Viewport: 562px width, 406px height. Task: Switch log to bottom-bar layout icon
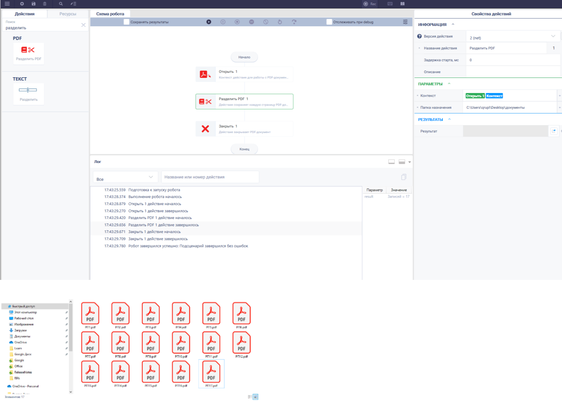[x=391, y=162]
